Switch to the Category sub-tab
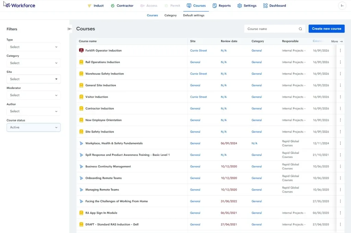The width and height of the screenshot is (351, 233). click(x=170, y=15)
